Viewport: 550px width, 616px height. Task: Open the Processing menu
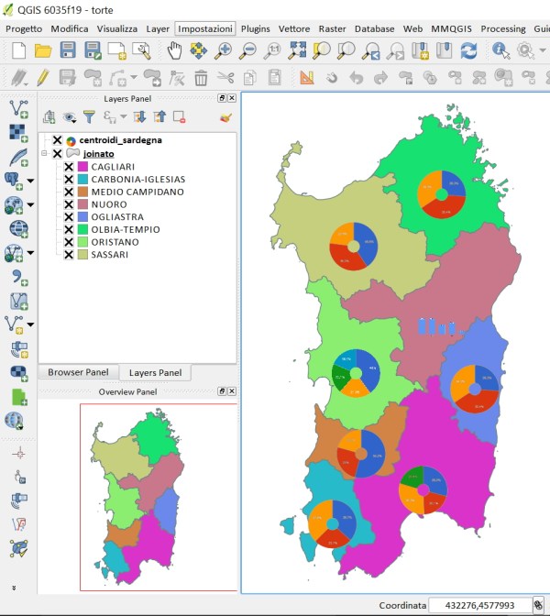(502, 28)
